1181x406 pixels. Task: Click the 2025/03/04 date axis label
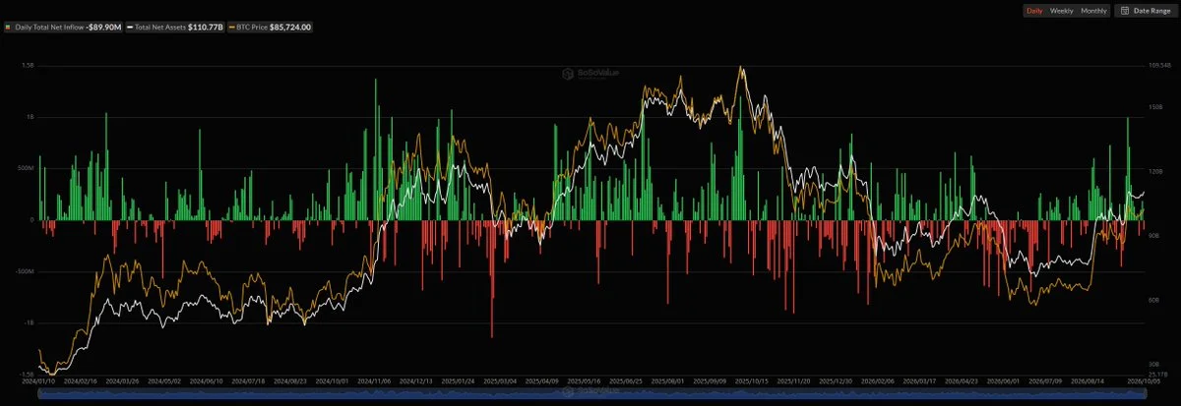(500, 379)
